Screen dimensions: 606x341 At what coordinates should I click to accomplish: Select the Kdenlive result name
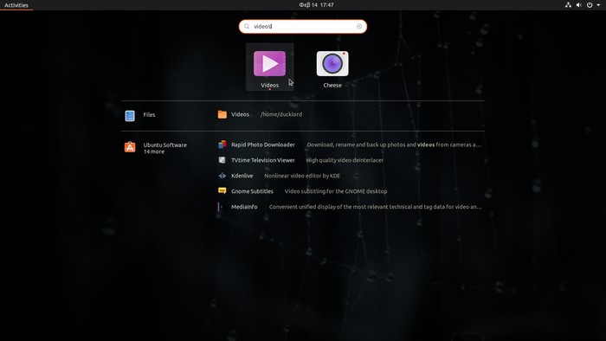[x=242, y=176]
